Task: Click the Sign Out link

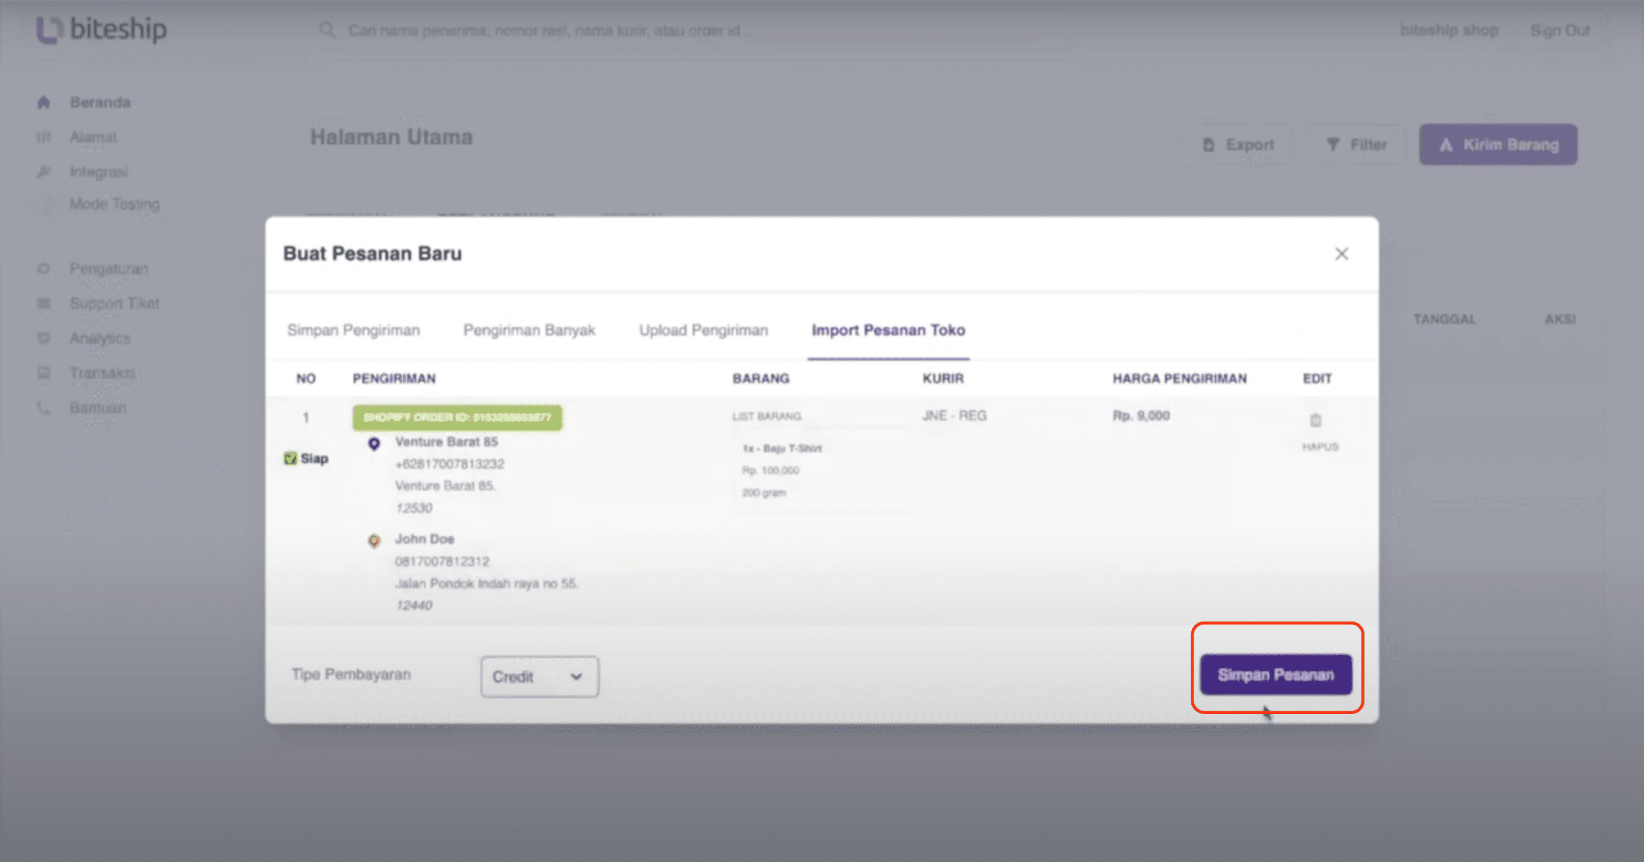Action: pos(1560,30)
